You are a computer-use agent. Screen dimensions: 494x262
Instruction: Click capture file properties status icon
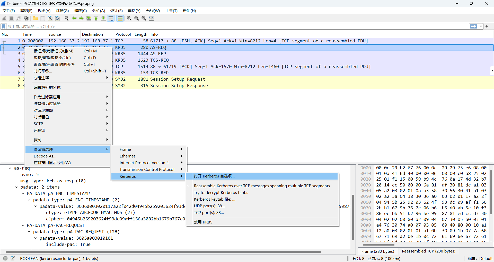[x=13, y=258]
